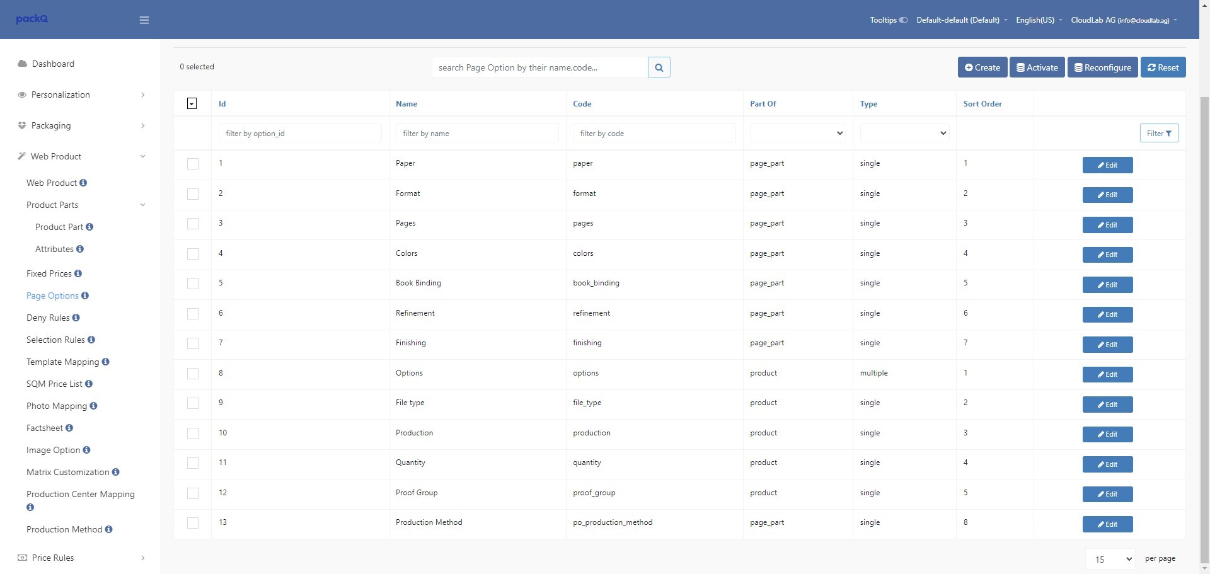Open the English(US) language dropdown

coord(1039,20)
